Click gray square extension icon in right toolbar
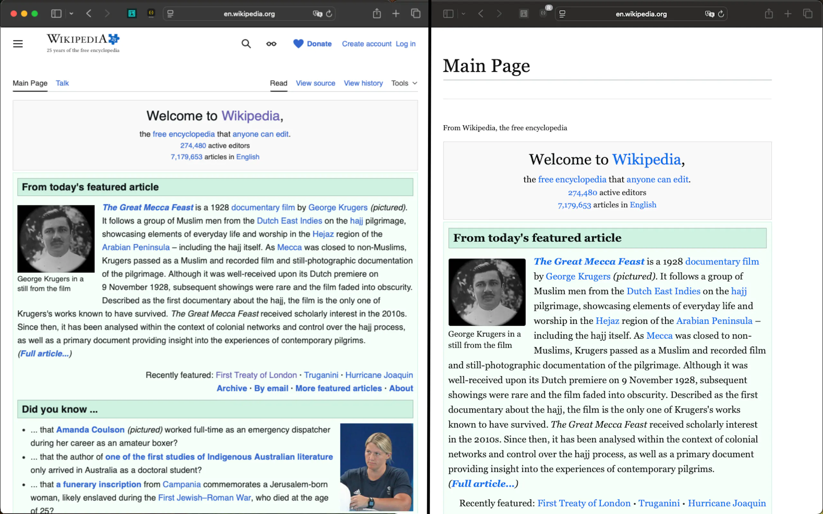The height and width of the screenshot is (514, 823). coord(524,13)
